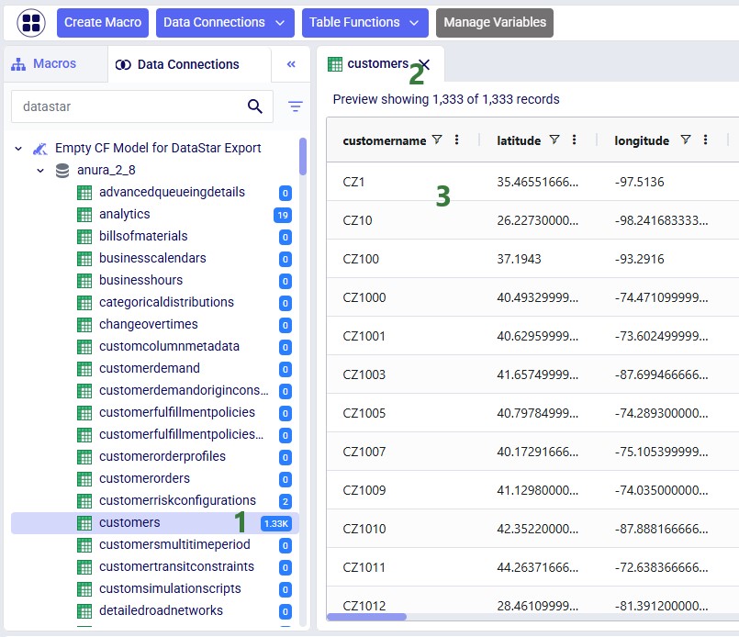Click the 2 badge on customerriskconfigurations
Screen dimensions: 739x637
click(286, 502)
